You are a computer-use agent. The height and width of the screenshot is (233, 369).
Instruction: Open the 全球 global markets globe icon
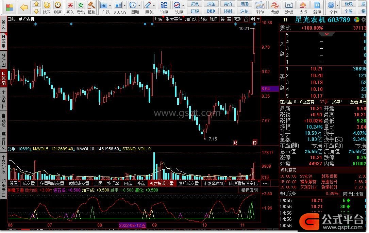(x=331, y=5)
